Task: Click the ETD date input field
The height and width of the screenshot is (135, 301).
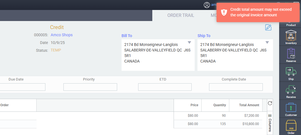Action: click(165, 87)
